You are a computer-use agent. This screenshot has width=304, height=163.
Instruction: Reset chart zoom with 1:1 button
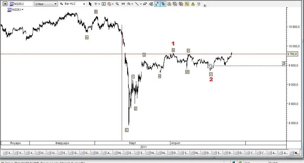tap(123, 4)
